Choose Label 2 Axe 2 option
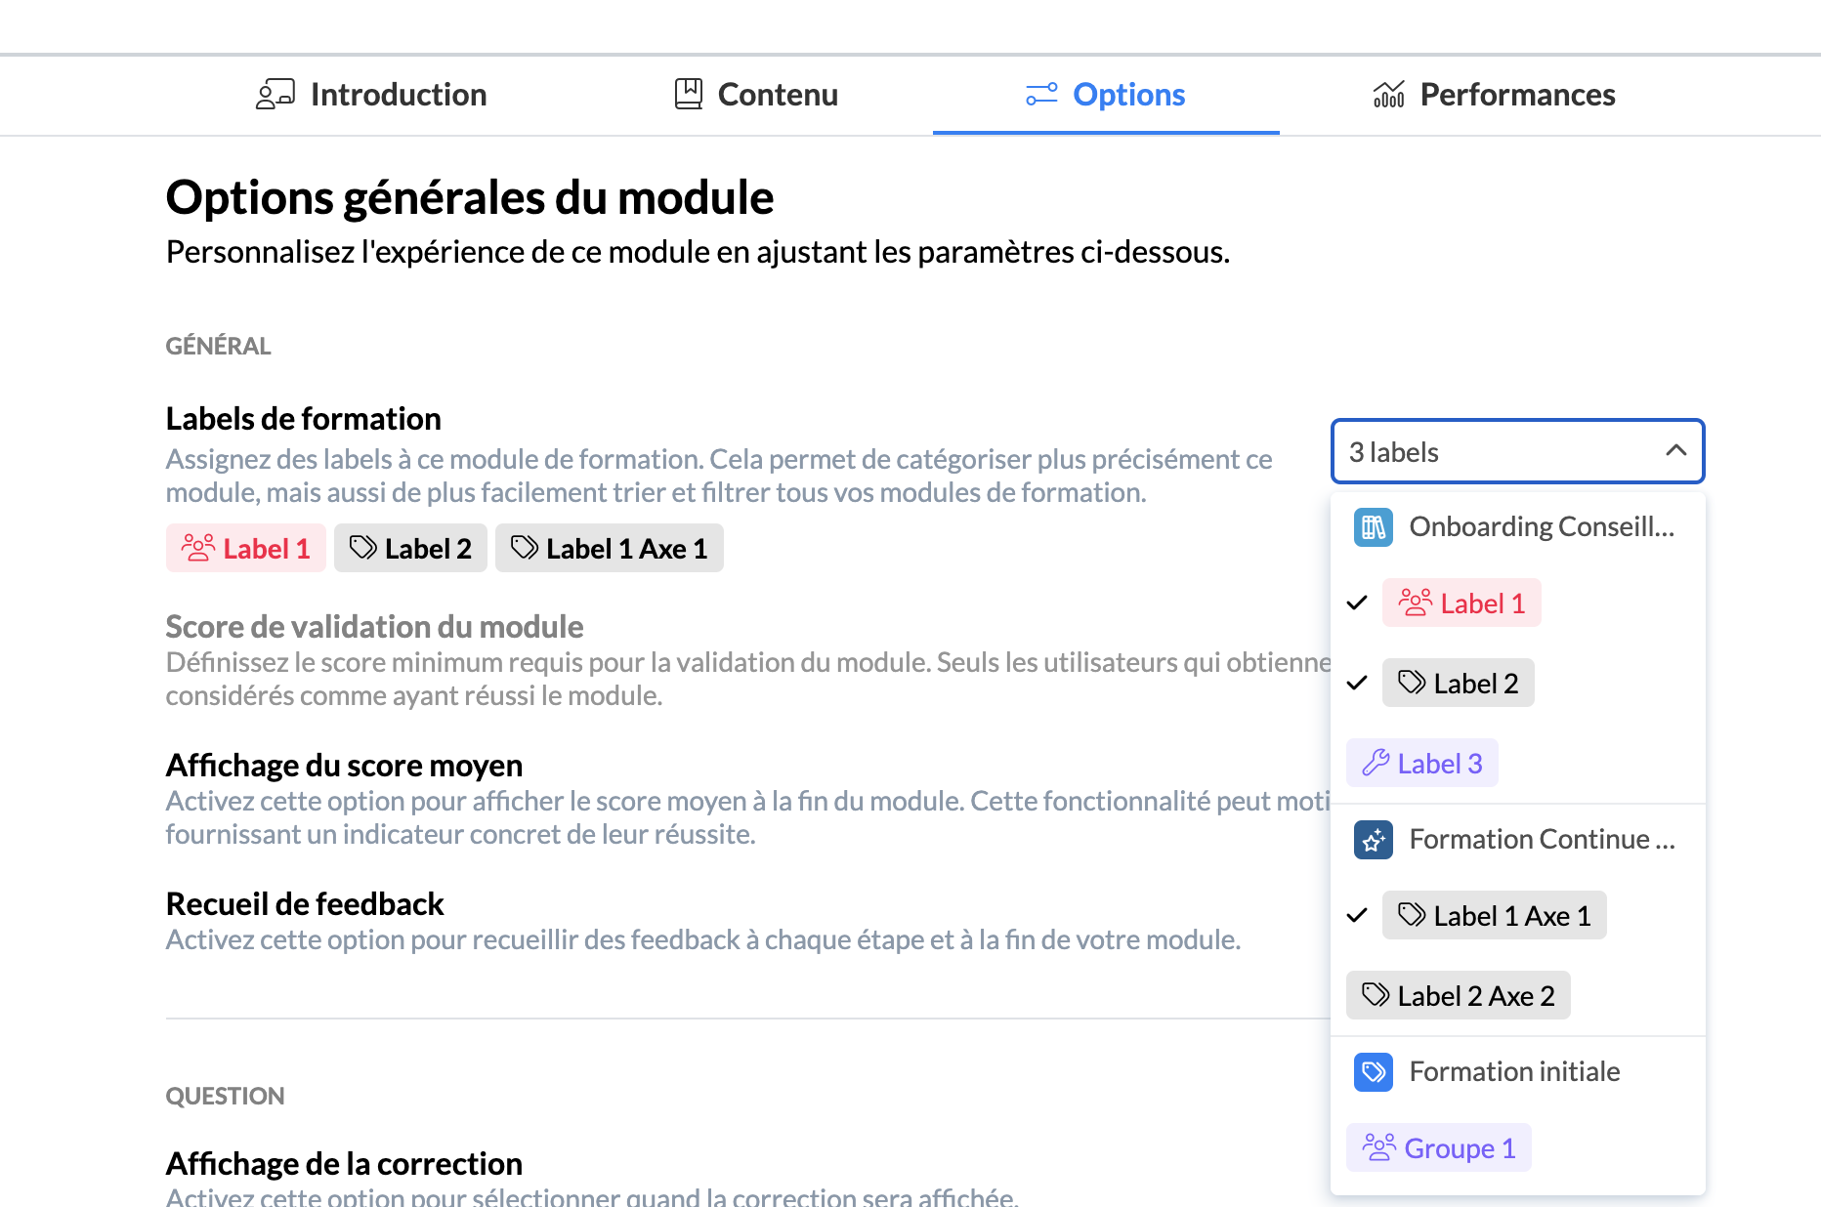The image size is (1821, 1207). click(x=1458, y=996)
